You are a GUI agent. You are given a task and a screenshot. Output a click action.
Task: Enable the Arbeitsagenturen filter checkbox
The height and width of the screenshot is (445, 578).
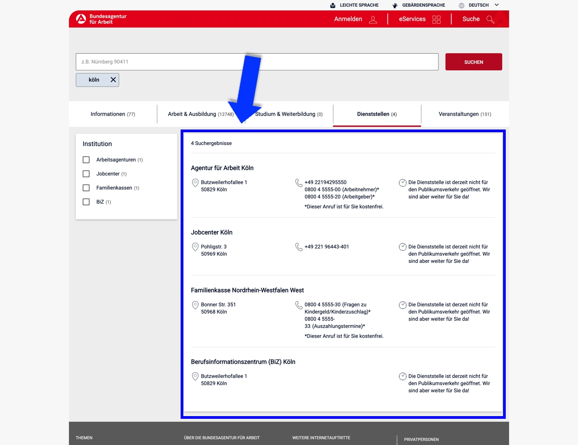point(86,160)
